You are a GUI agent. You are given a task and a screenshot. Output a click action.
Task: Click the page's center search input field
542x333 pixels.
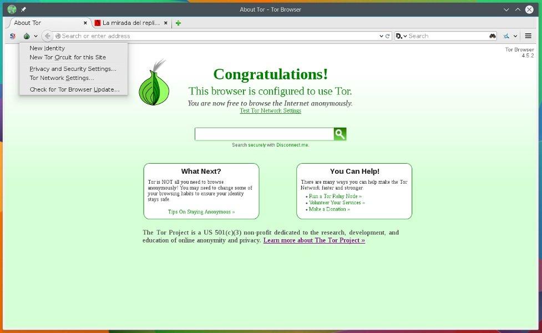[264, 134]
